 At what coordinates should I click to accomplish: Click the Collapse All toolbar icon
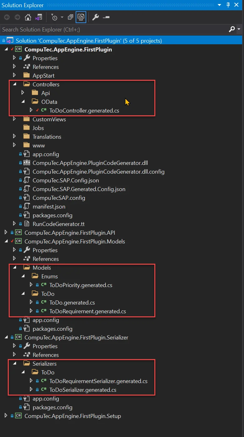(71, 17)
